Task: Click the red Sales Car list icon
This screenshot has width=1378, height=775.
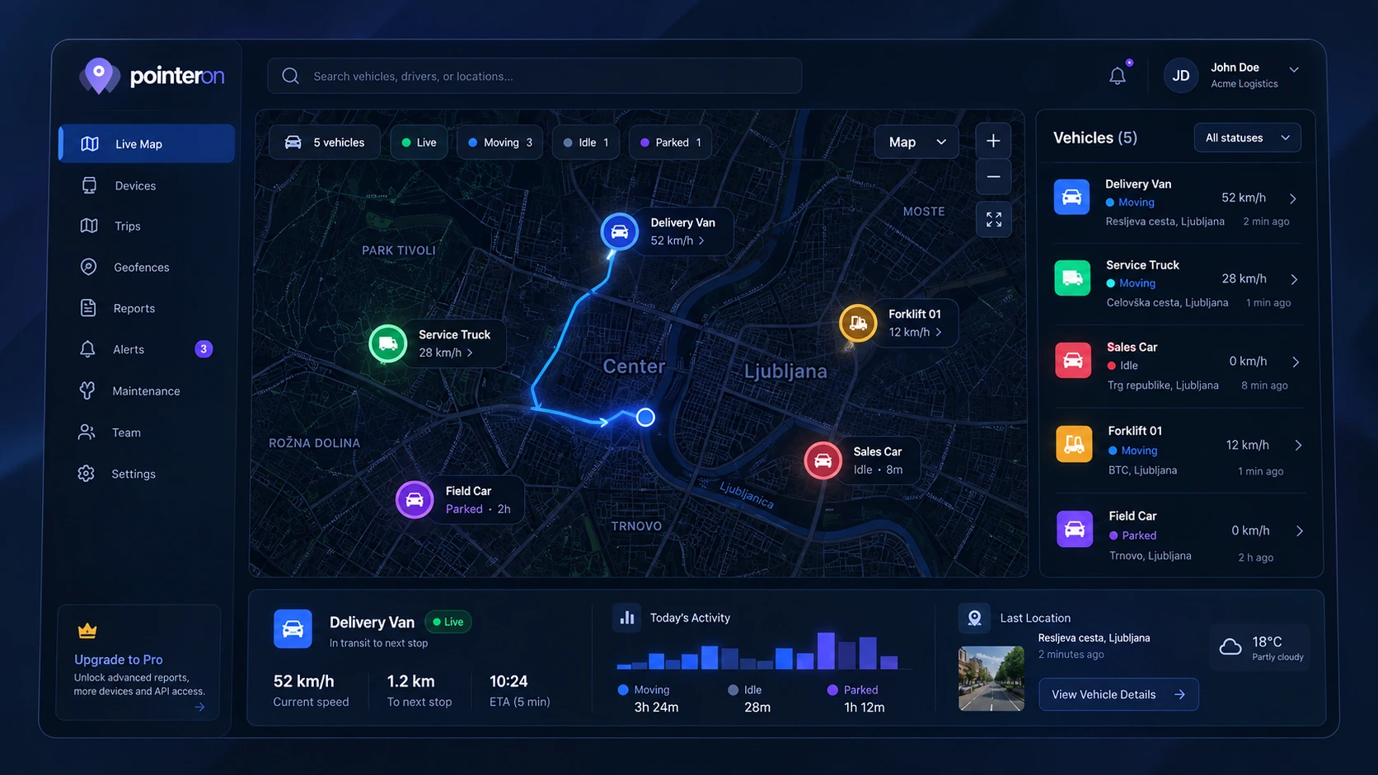Action: pyautogui.click(x=1073, y=360)
